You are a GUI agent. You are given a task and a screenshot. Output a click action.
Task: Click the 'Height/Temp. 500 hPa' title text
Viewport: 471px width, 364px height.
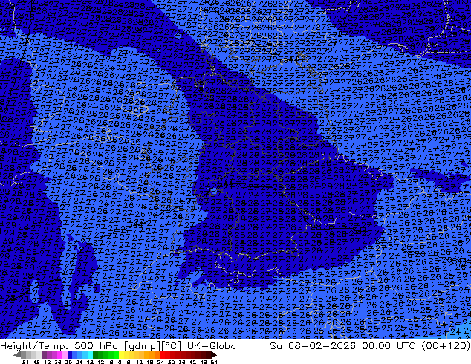pos(59,346)
